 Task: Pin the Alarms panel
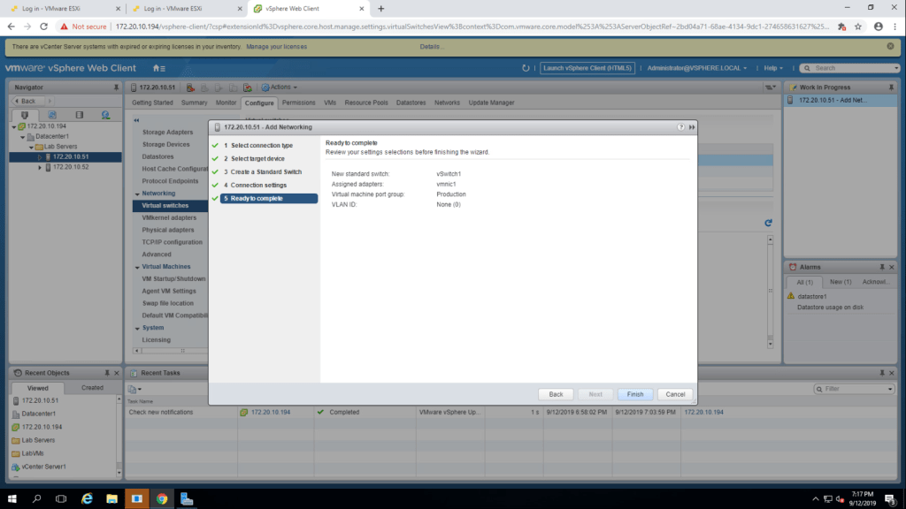click(879, 267)
